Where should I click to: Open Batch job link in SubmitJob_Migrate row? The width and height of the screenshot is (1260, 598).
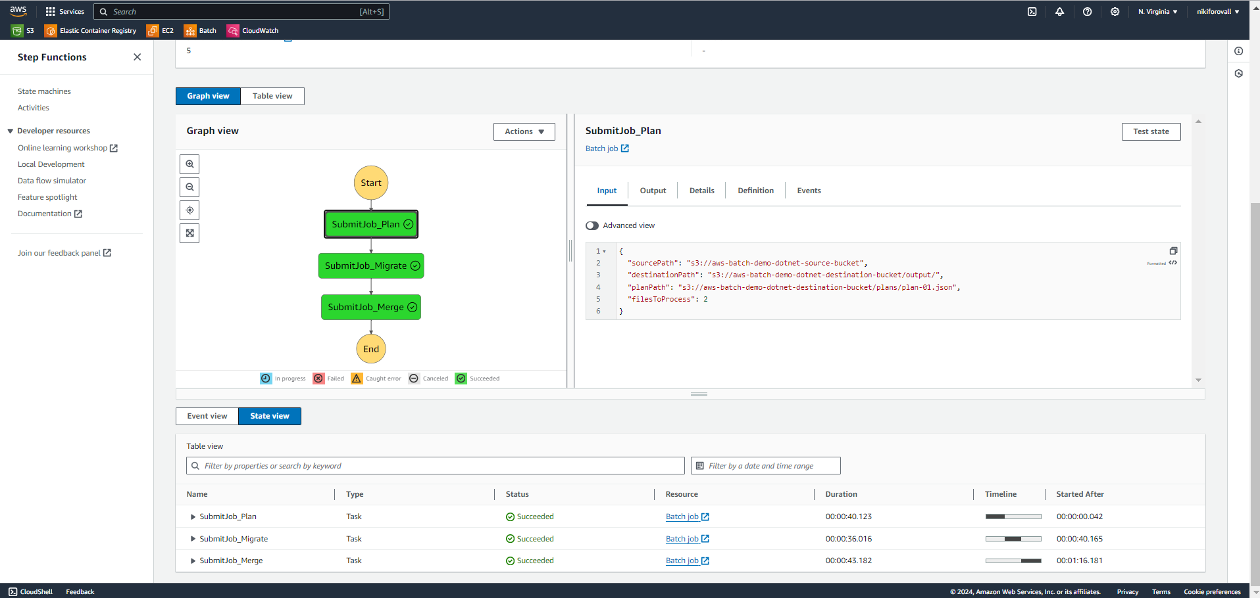[x=687, y=539]
